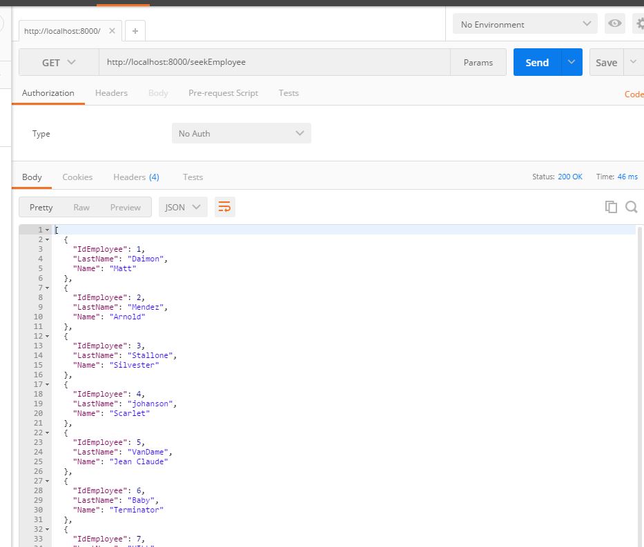Open the response Headers (4) tab
Viewport: 644px width, 547px height.
click(136, 177)
